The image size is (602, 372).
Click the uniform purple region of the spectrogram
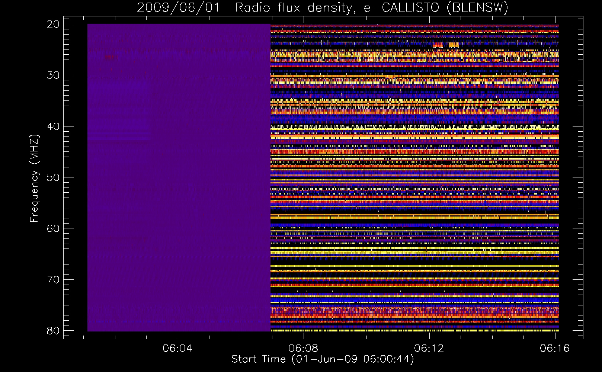[179, 177]
